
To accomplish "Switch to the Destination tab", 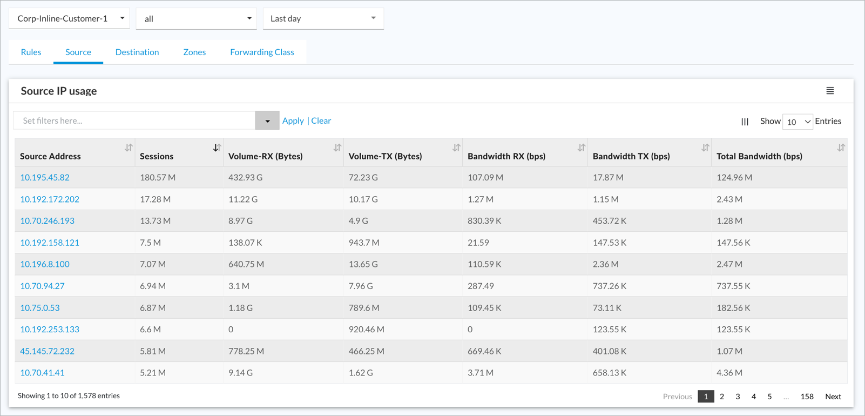I will [x=137, y=52].
